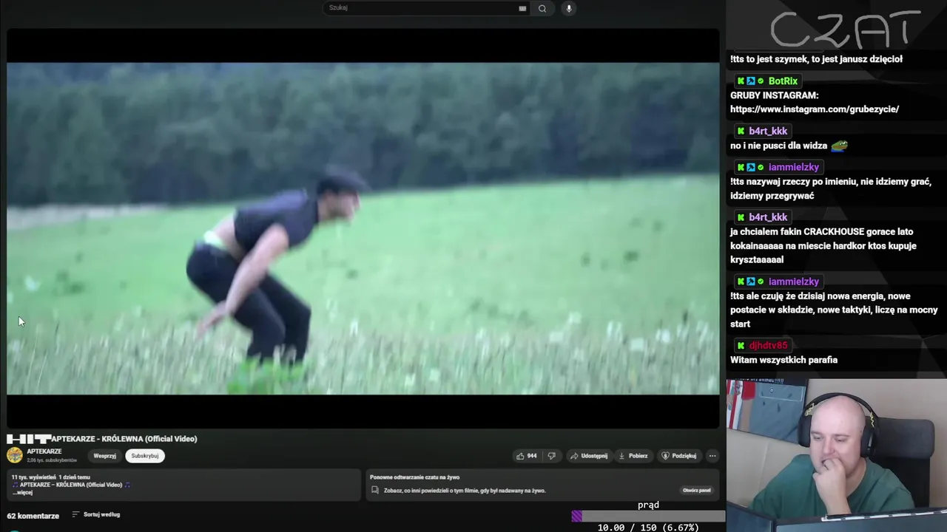Screen dimensions: 947x532
Task: Click the verified badge beside BotRix
Action: [x=761, y=81]
